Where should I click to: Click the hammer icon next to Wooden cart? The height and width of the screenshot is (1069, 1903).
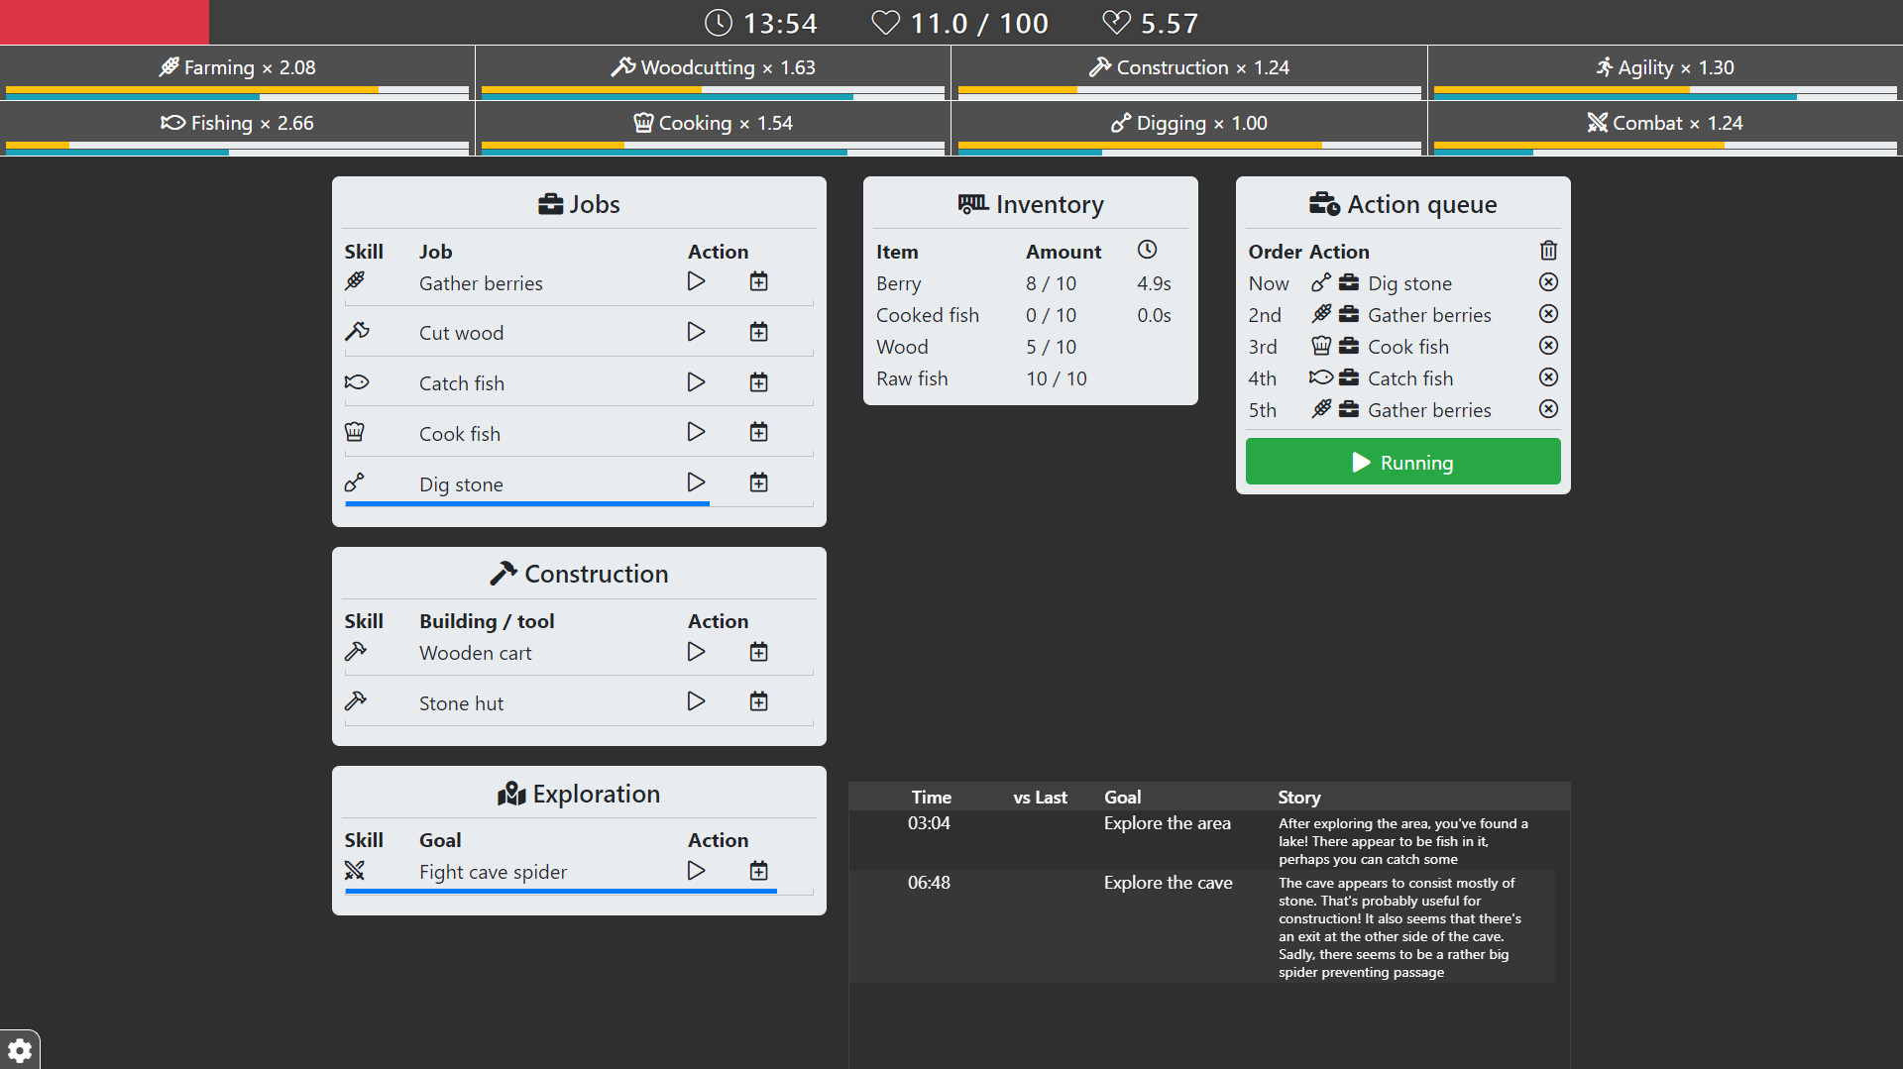click(x=355, y=651)
